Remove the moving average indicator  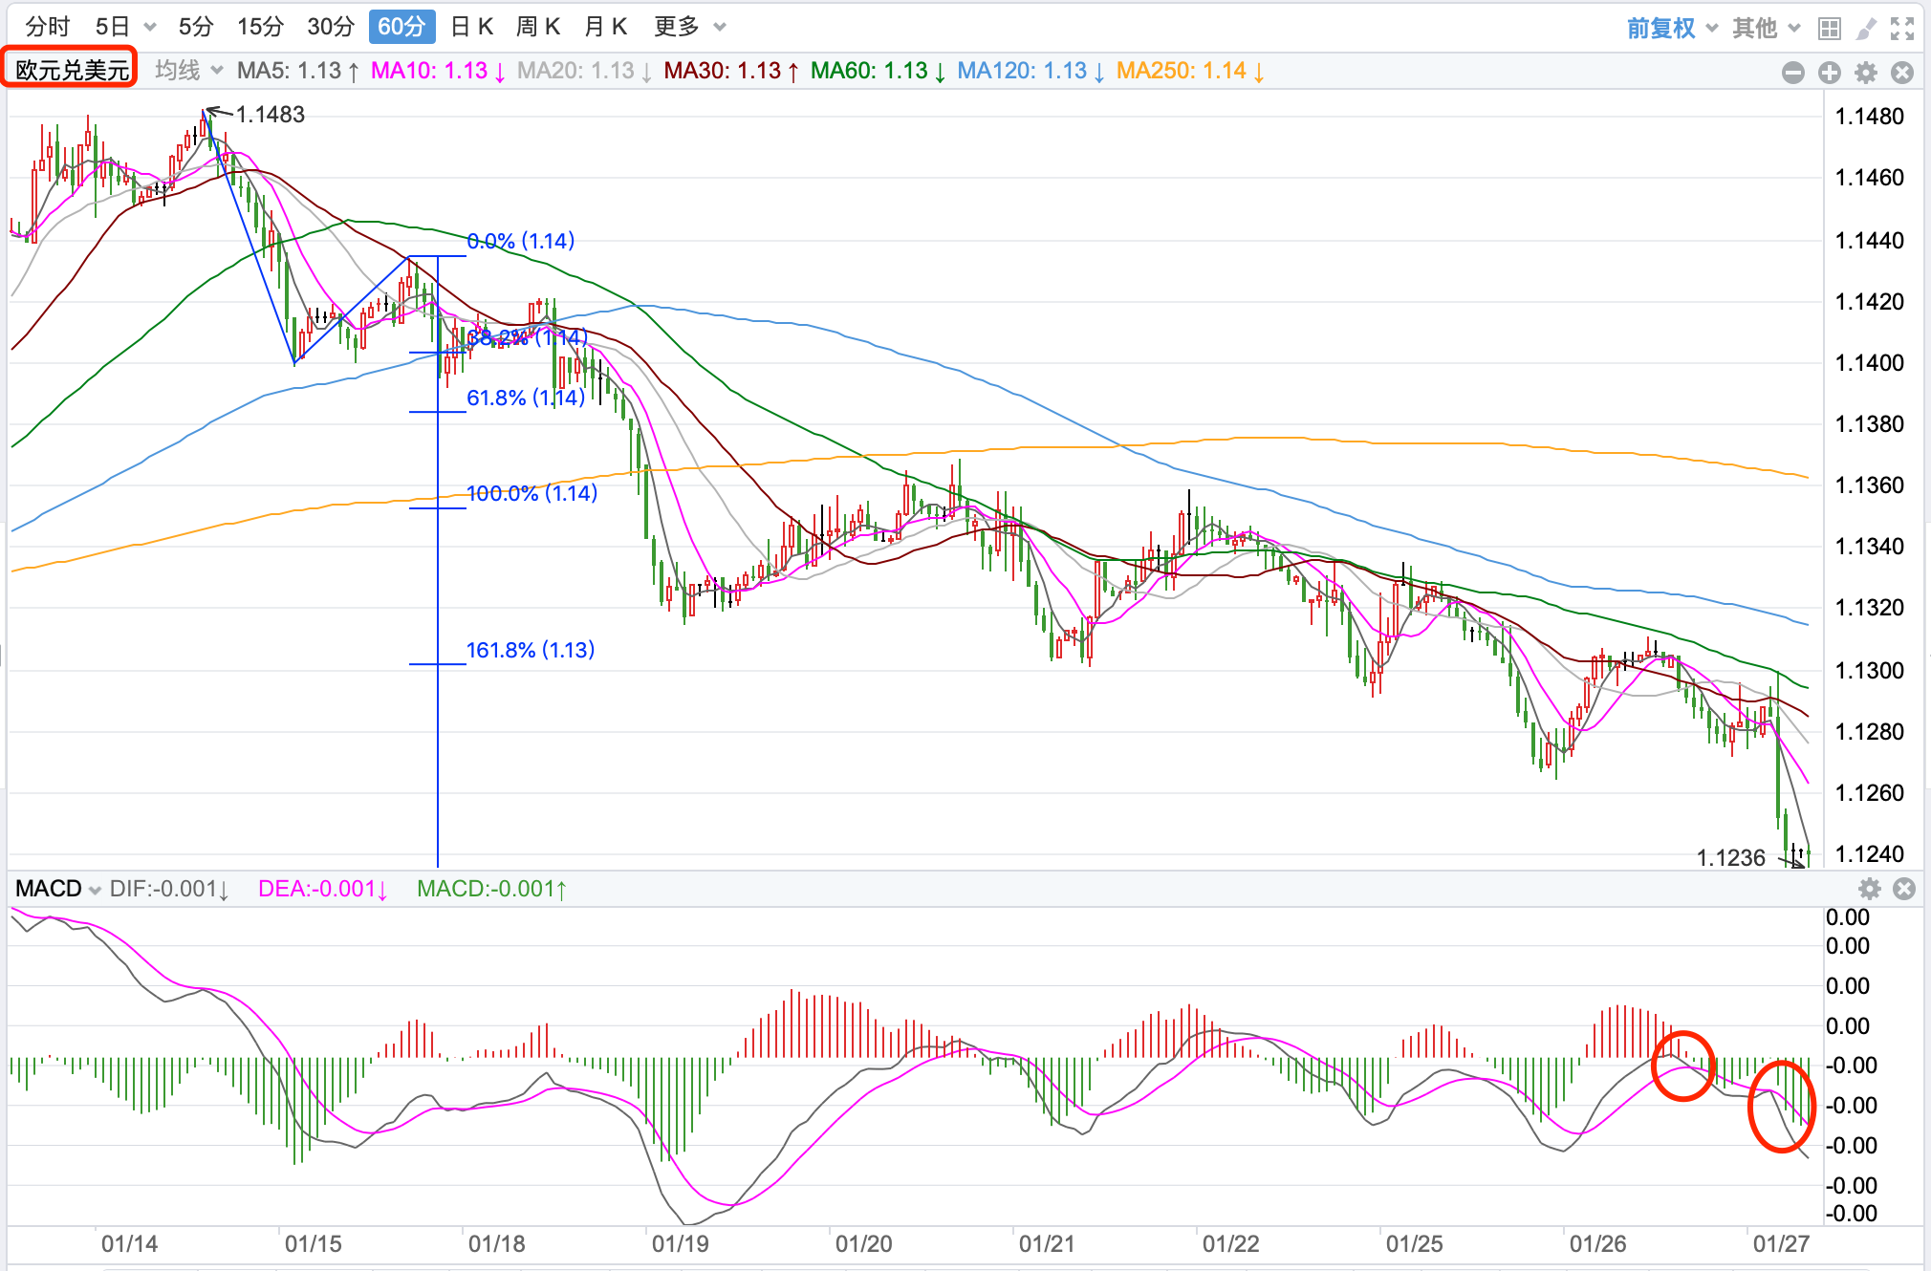1902,73
